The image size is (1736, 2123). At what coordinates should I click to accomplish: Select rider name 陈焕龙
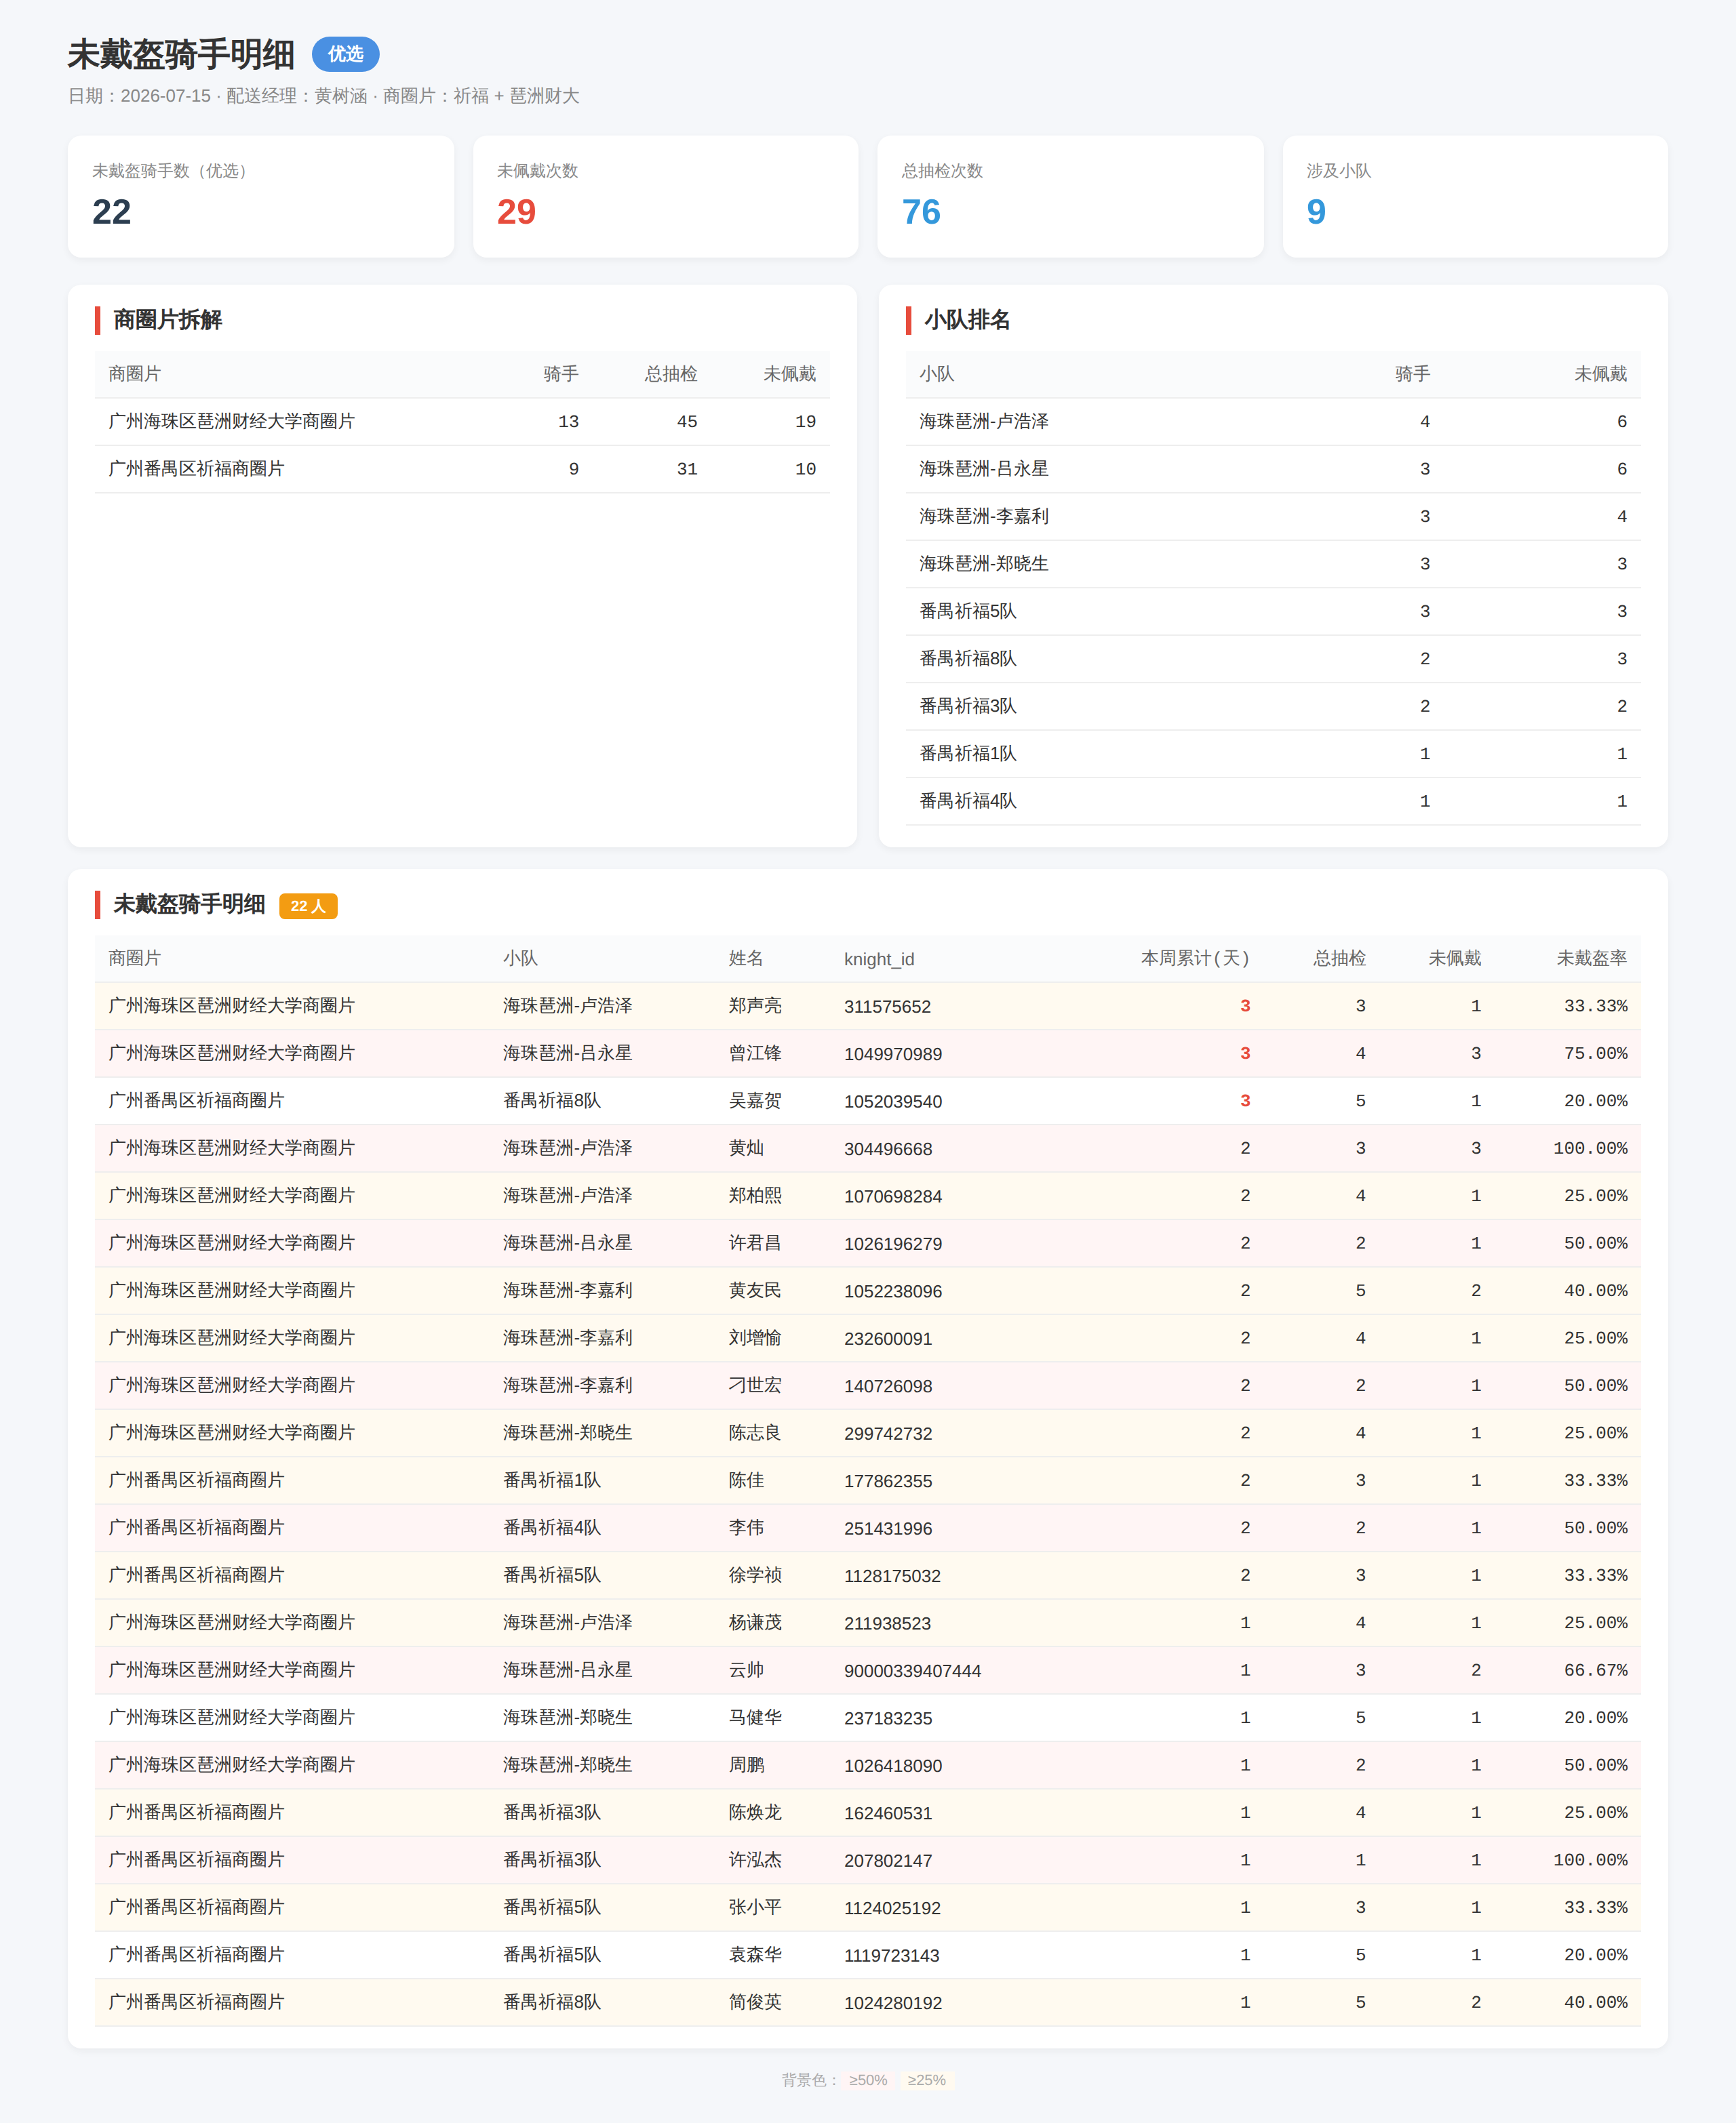755,1813
